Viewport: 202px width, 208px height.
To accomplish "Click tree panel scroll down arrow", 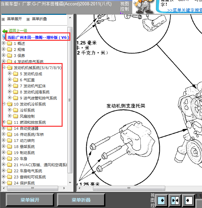I will pyautogui.click(x=70, y=183).
